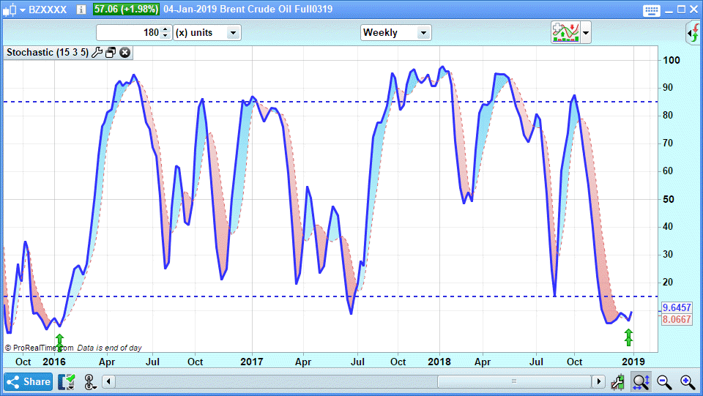Image resolution: width=703 pixels, height=396 pixels.
Task: Click the zoom out magnifier icon
Action: coord(664,382)
